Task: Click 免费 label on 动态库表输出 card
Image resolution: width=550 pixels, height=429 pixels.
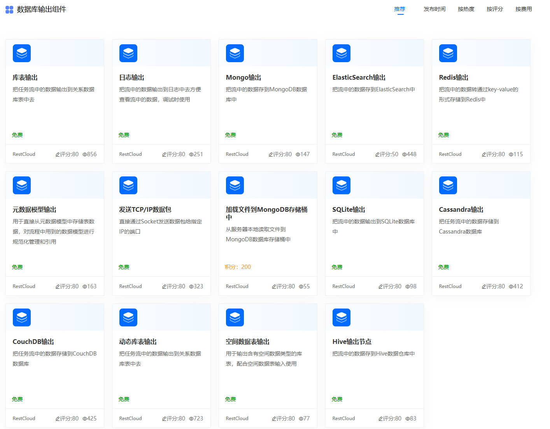Action: 124,399
